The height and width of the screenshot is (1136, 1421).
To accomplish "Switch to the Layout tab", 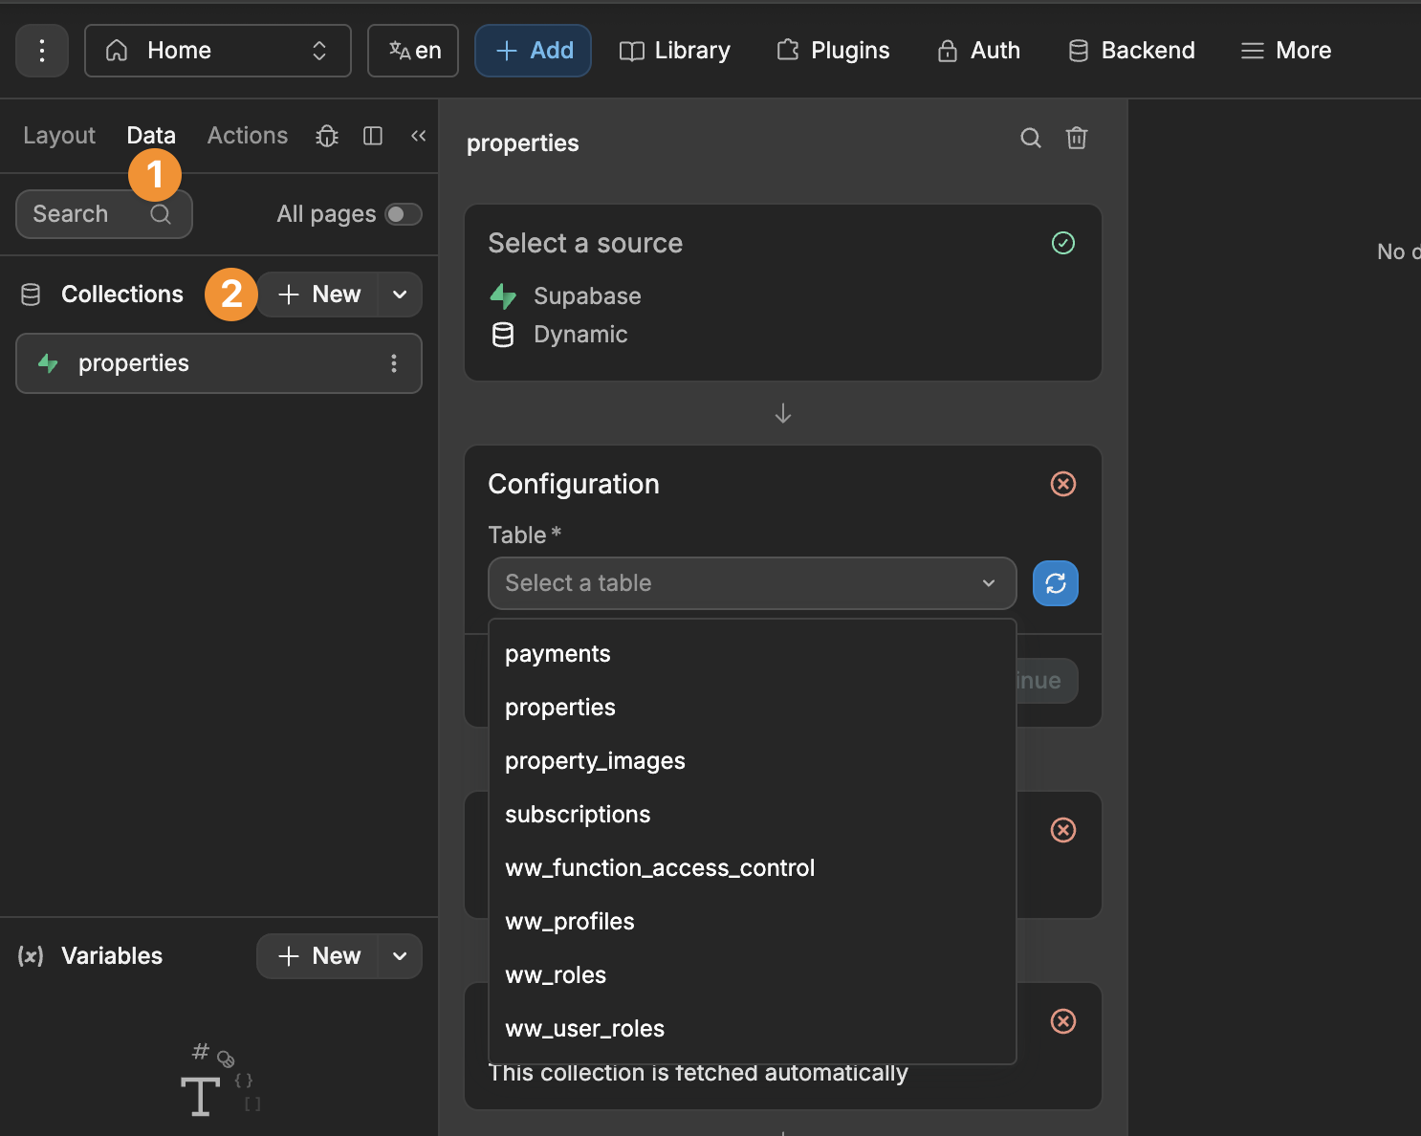I will pyautogui.click(x=59, y=136).
